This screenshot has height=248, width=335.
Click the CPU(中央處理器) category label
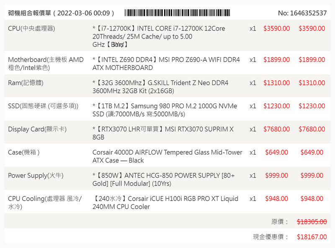click(x=31, y=28)
